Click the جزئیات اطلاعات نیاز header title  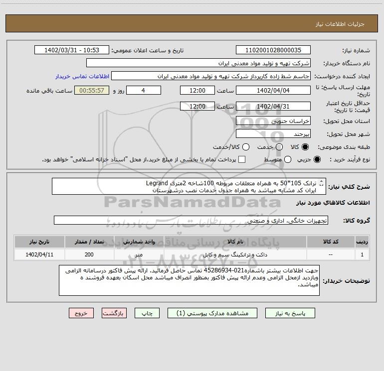click(x=340, y=24)
